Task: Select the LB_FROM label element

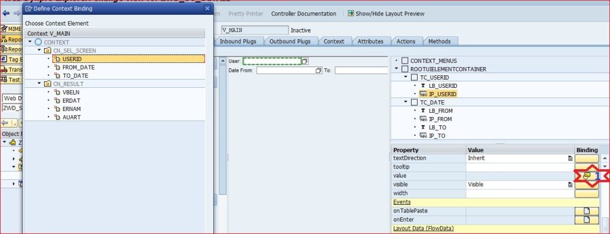Action: (x=440, y=110)
